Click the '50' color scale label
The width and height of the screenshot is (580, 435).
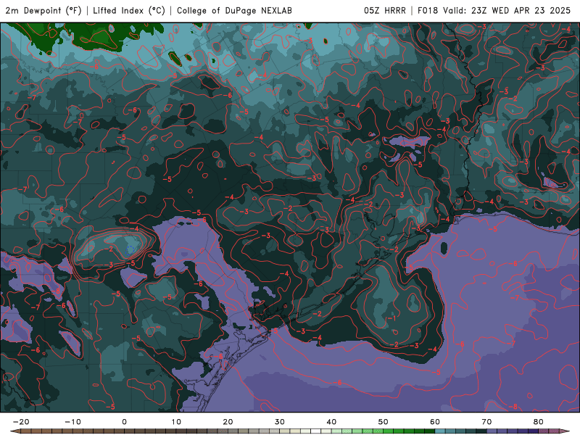point(384,422)
